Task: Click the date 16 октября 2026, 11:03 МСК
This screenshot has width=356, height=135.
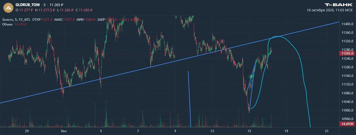Action: (330, 10)
